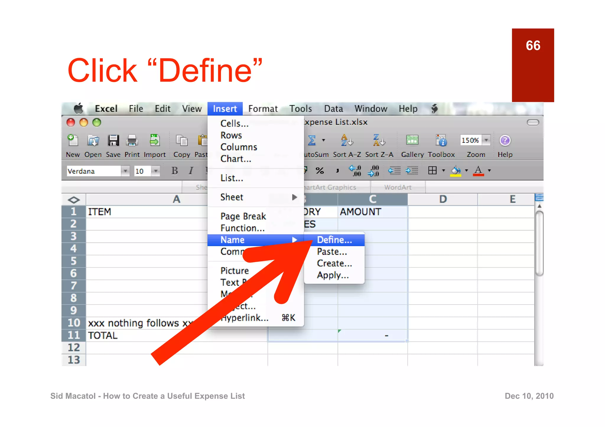This screenshot has height=427, width=605.
Task: Click the Print icon
Action: point(132,140)
